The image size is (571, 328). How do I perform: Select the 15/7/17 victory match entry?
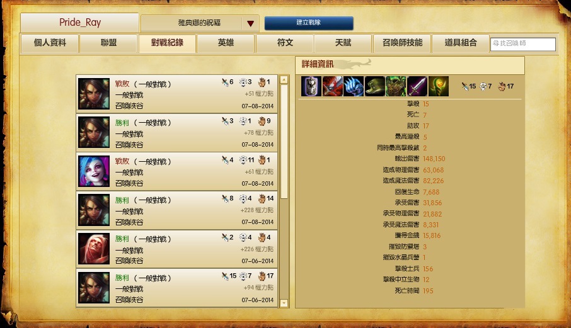tap(177, 288)
